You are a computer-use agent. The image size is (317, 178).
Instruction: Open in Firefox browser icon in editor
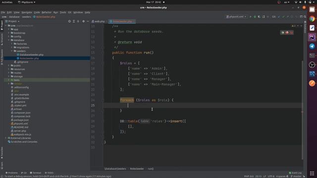pyautogui.click(x=287, y=33)
